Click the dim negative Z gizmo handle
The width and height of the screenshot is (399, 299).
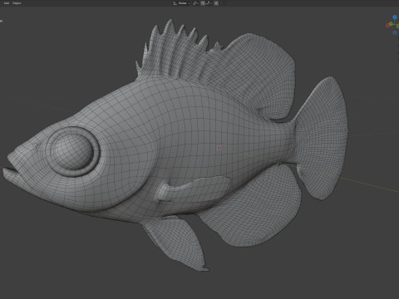click(x=395, y=32)
